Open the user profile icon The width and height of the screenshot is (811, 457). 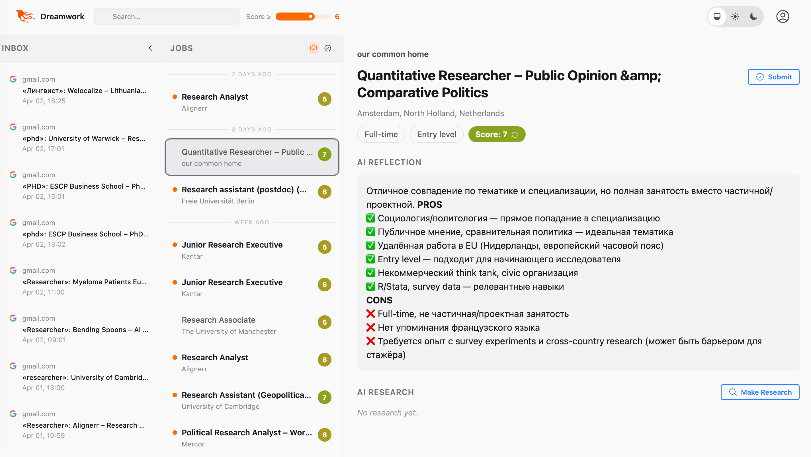pyautogui.click(x=782, y=16)
